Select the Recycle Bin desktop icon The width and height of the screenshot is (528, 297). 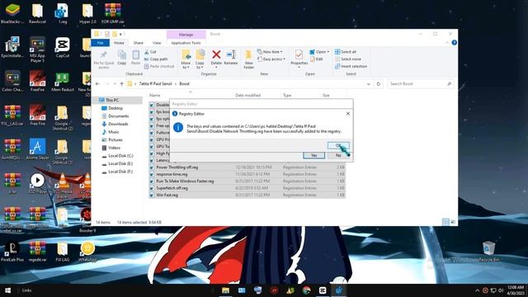pos(488,252)
